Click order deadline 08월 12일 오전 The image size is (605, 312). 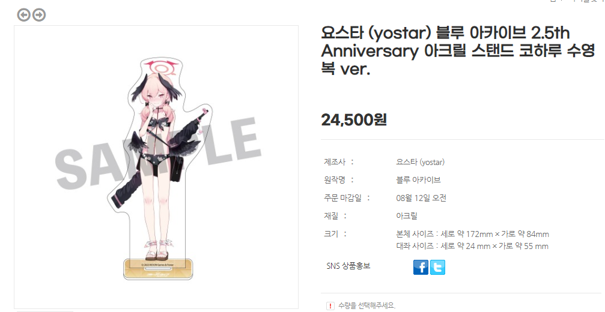(421, 198)
